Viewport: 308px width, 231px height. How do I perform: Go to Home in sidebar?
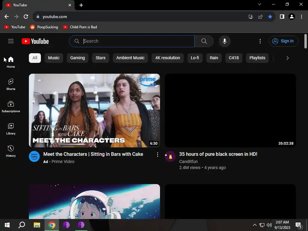[11, 62]
